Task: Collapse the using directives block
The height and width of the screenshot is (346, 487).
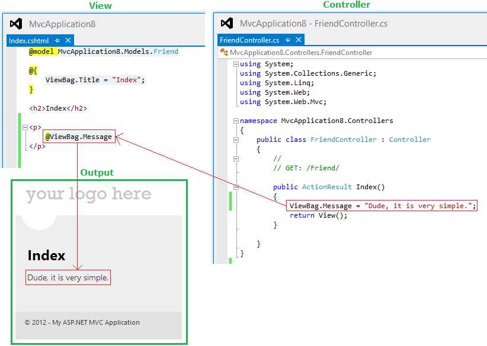Action: coord(236,64)
